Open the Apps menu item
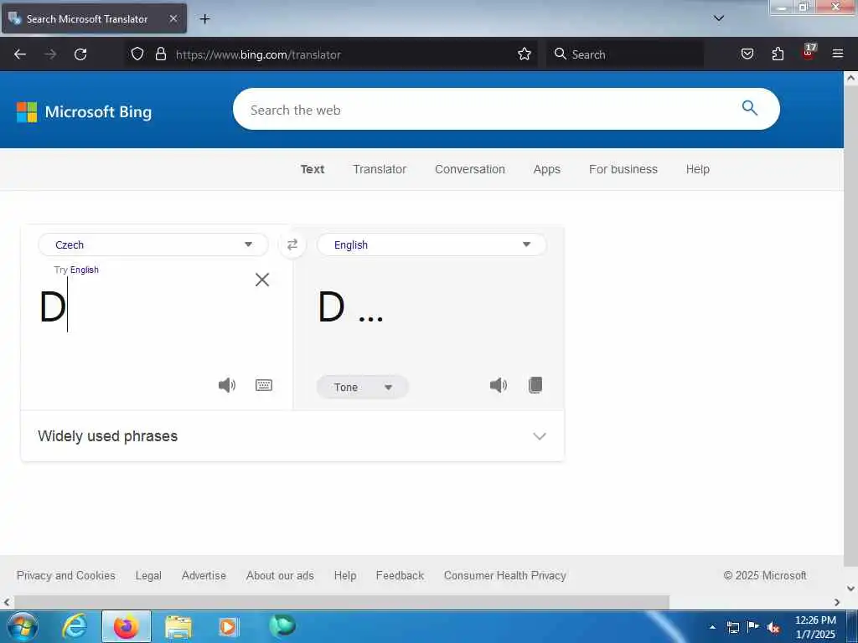This screenshot has height=643, width=858. coord(546,169)
